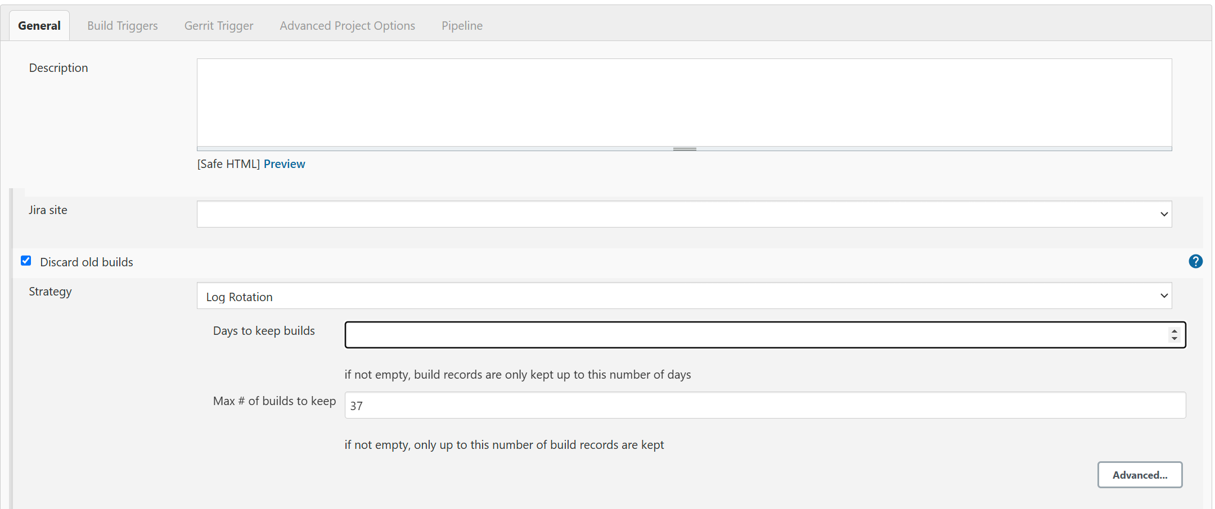
Task: Open the Advanced Project Options tab
Action: pos(348,26)
